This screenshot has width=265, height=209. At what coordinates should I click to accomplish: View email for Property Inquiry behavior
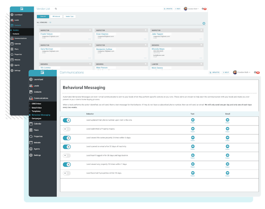[x=227, y=130]
